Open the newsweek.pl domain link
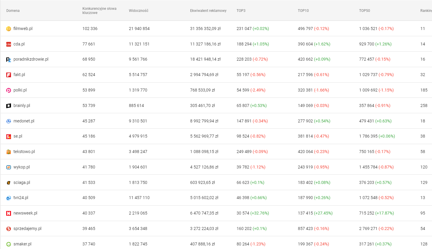 (x=25, y=213)
